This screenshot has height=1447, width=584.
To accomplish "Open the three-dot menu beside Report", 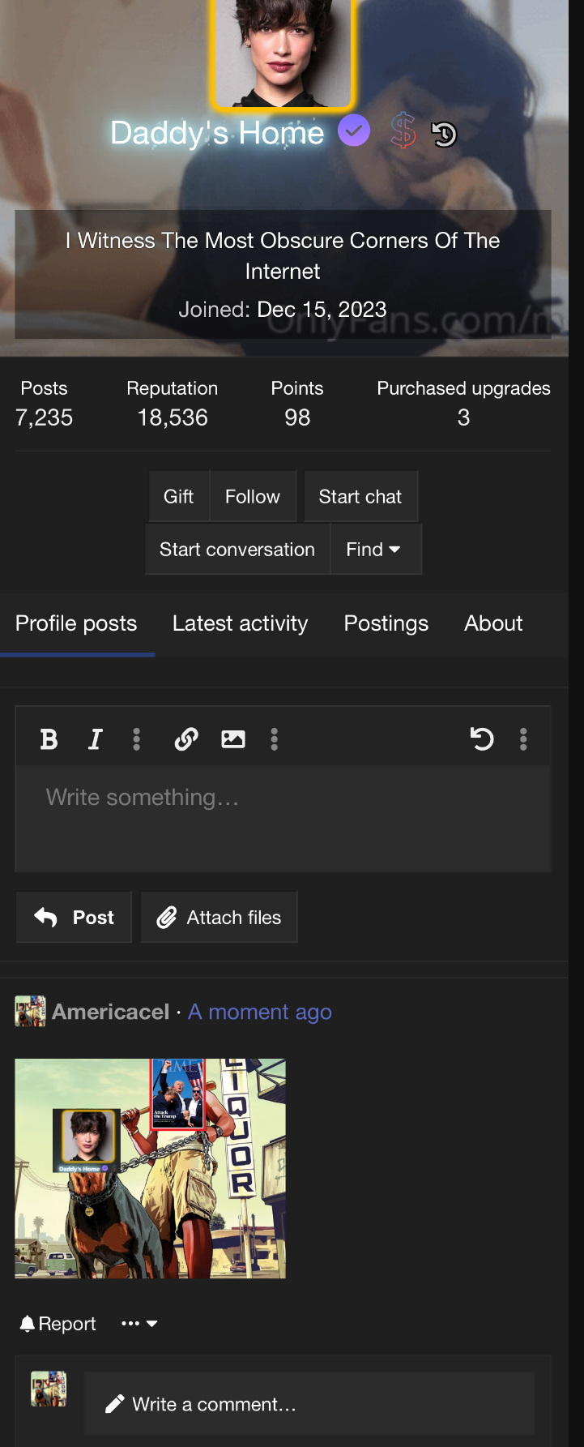I will tap(139, 1324).
